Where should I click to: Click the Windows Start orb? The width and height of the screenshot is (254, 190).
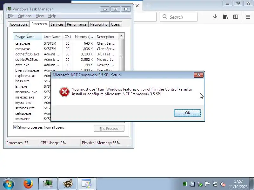[9, 184]
